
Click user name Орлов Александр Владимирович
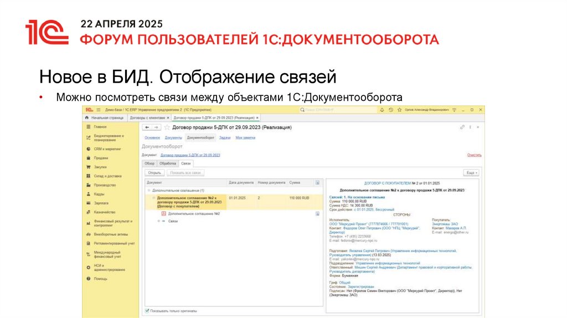[426, 110]
